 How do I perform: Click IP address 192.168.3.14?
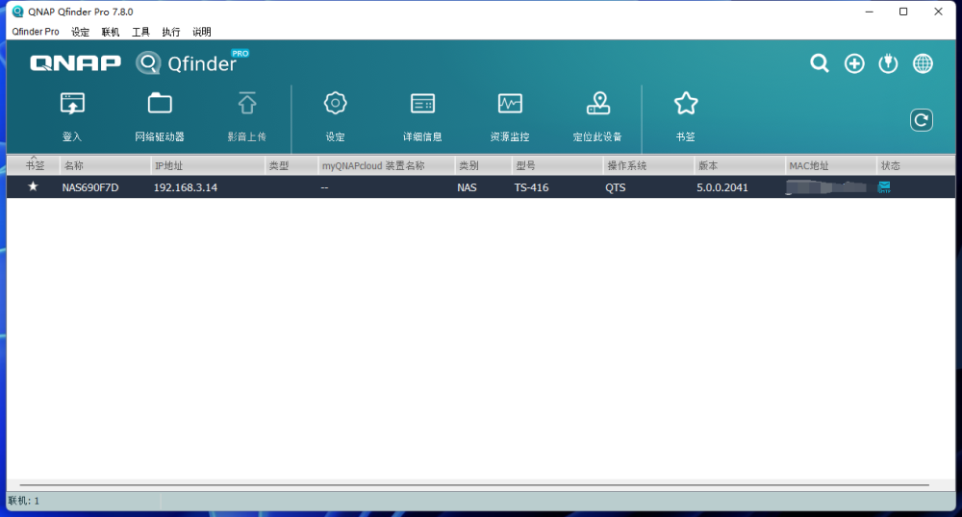point(186,187)
